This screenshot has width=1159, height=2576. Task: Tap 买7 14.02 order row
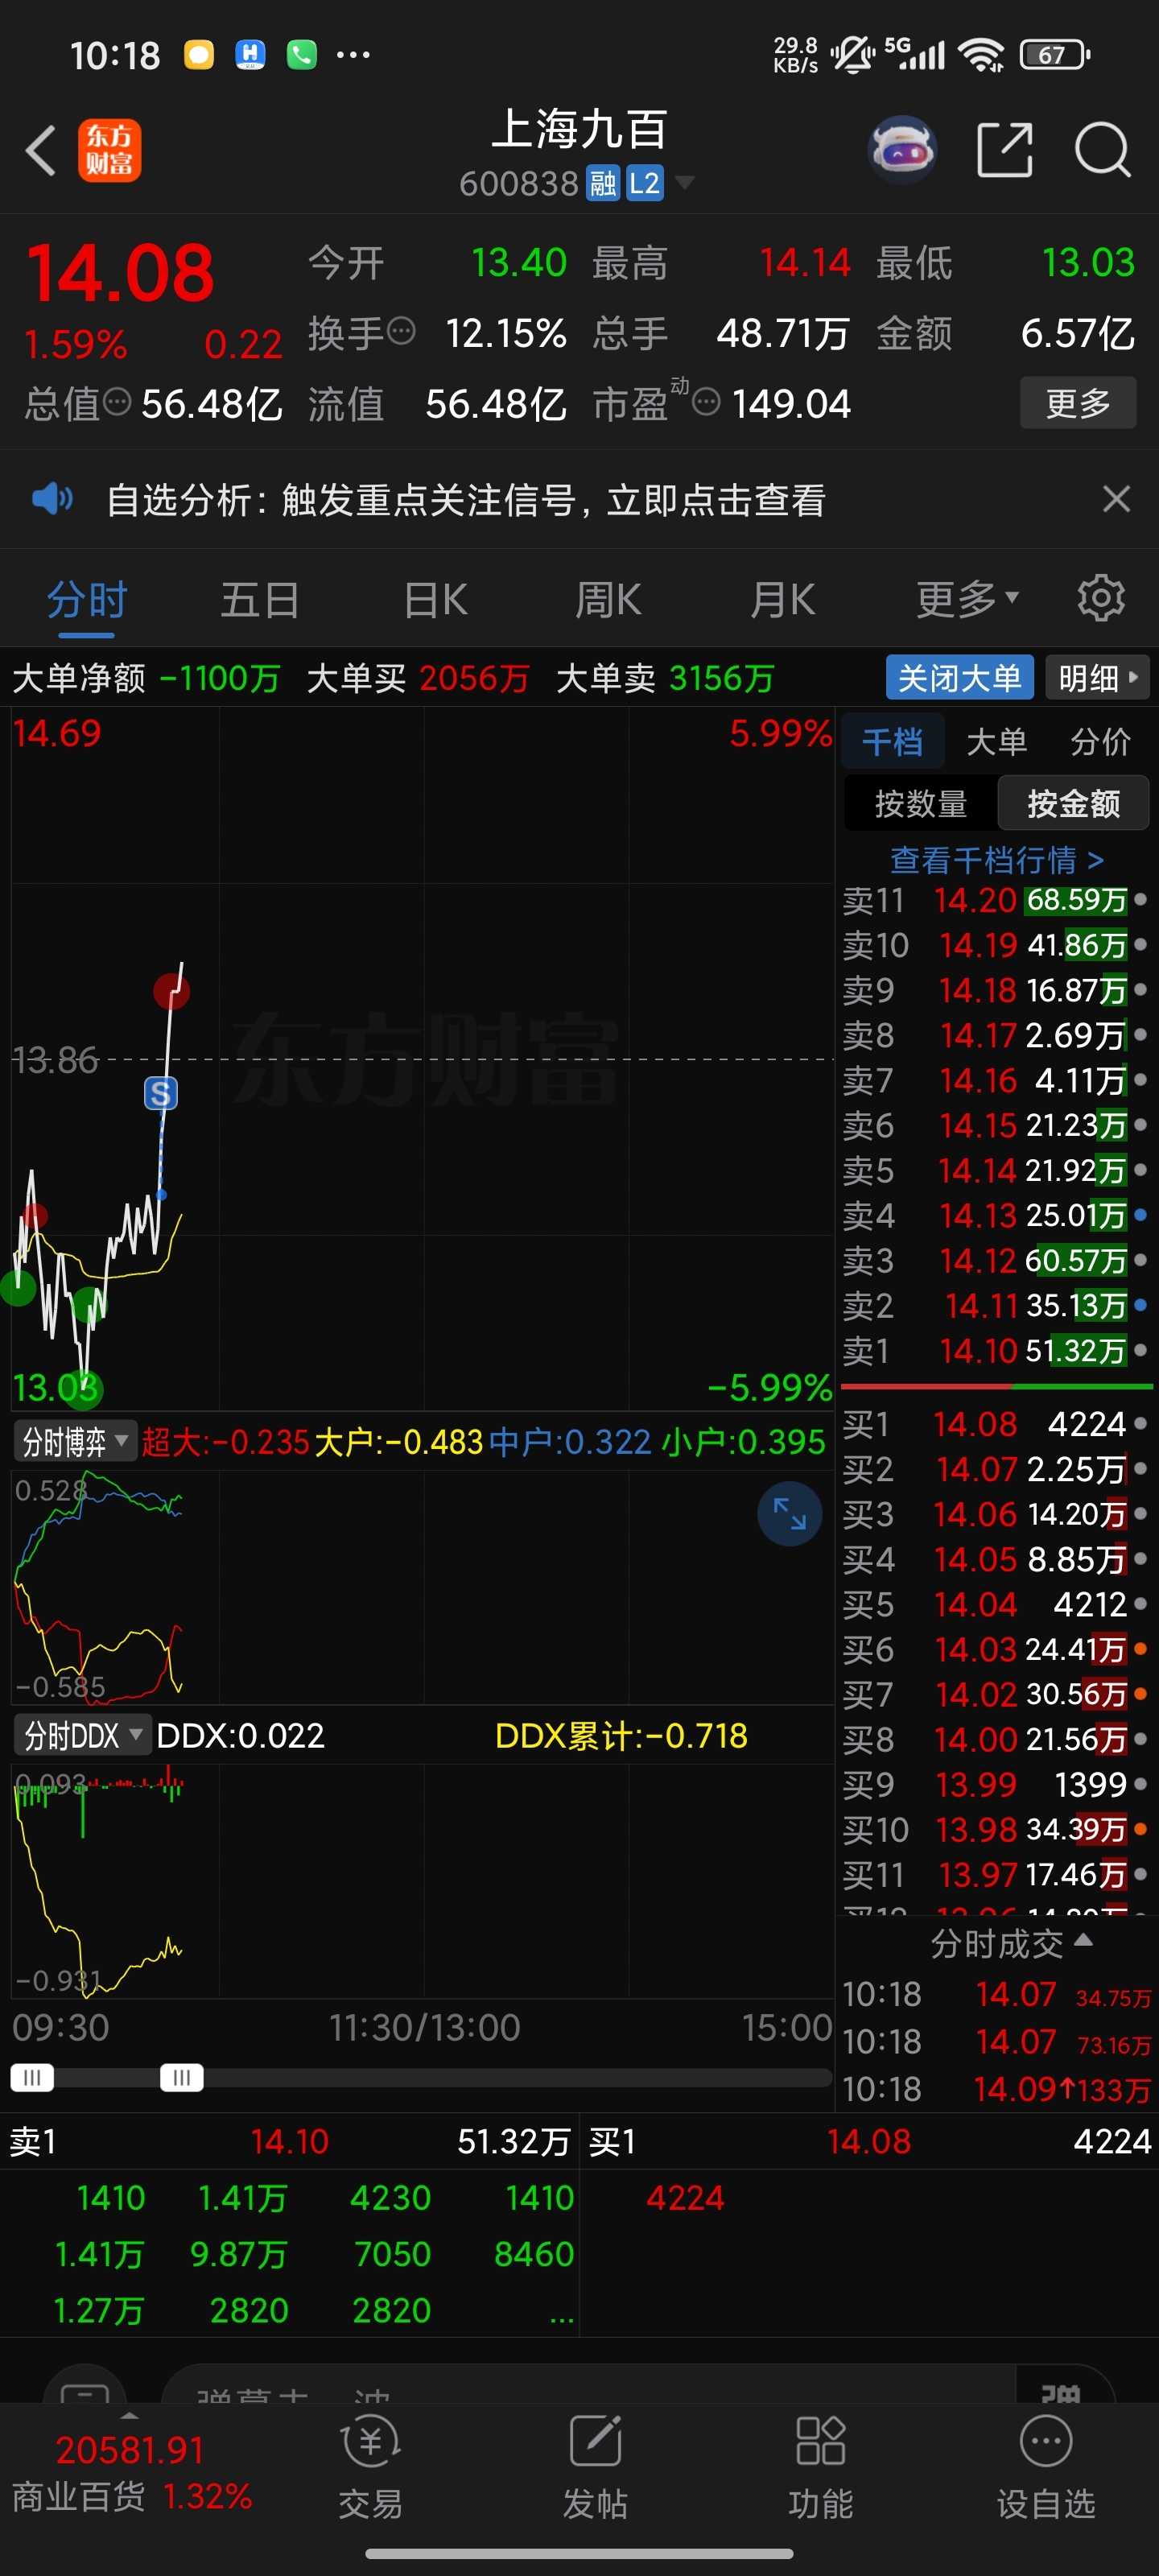(996, 1694)
